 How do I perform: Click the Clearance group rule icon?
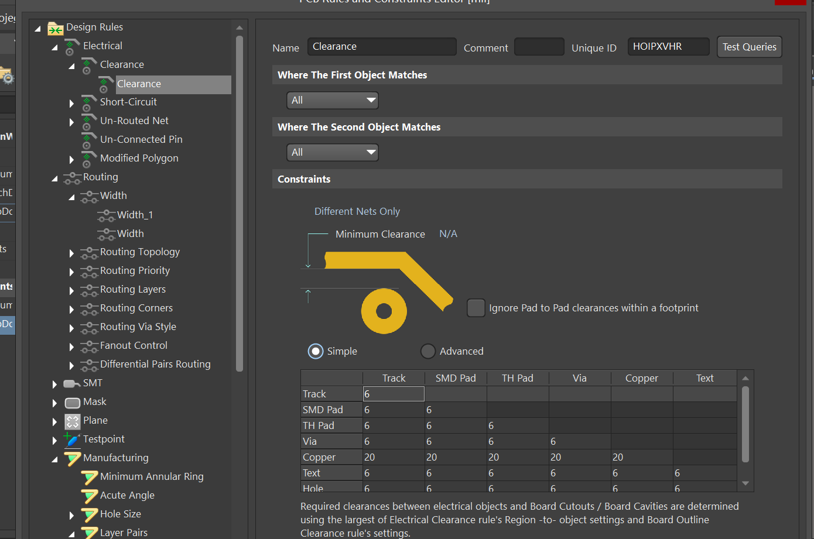[x=88, y=65]
